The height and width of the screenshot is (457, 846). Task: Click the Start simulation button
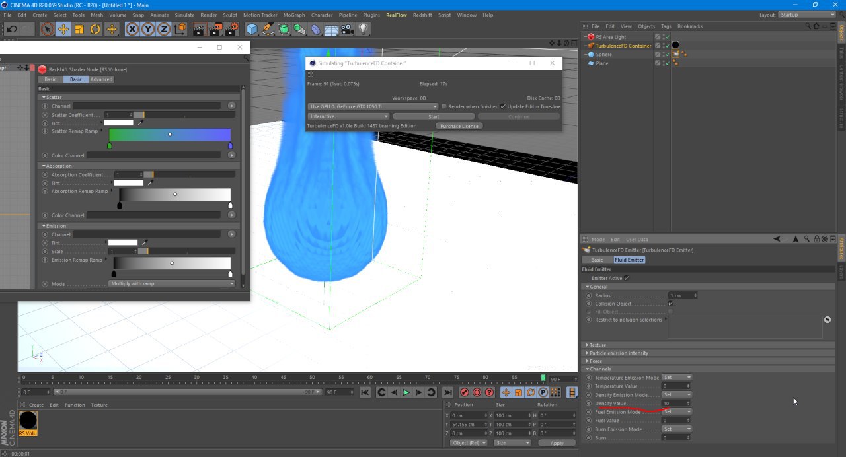[434, 116]
